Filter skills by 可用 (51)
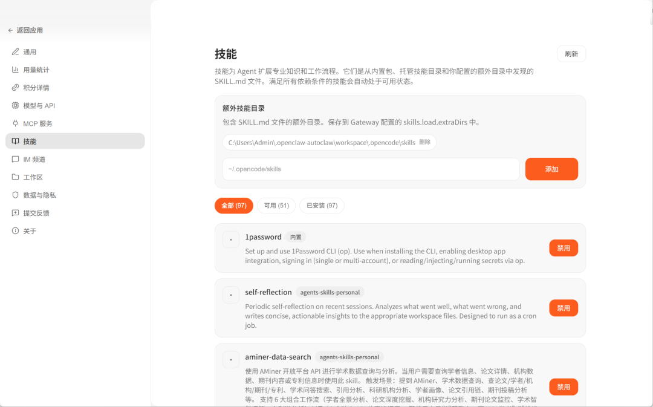The height and width of the screenshot is (407, 653). 276,206
